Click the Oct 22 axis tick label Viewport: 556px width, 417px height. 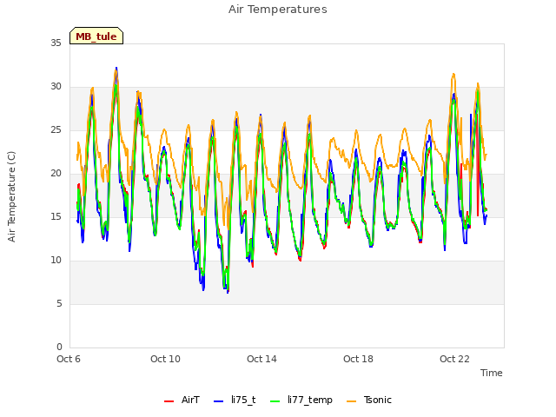point(454,359)
